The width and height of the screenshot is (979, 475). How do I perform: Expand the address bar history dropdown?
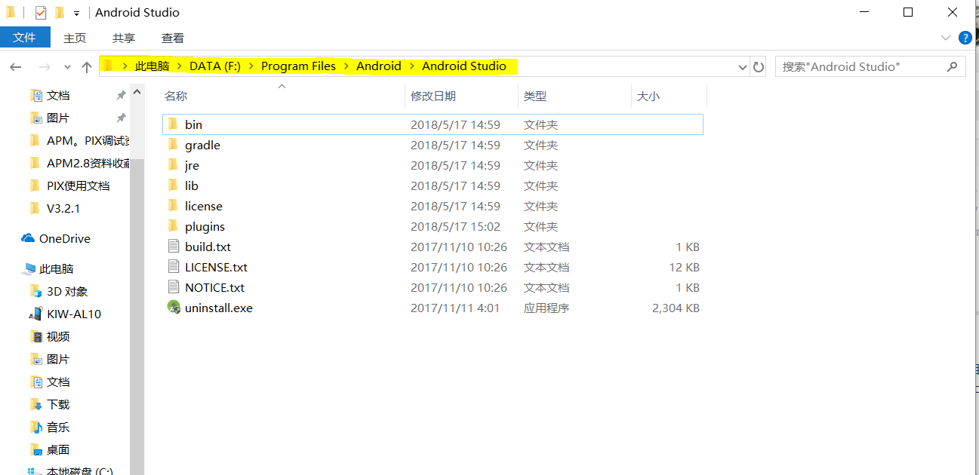(742, 67)
